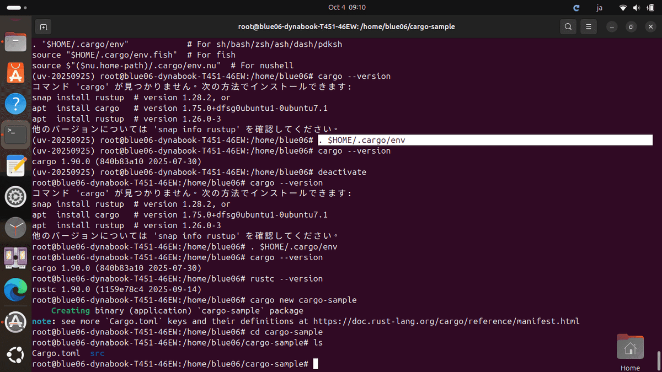Launch Files from the dock
The height and width of the screenshot is (372, 662).
pos(15,41)
